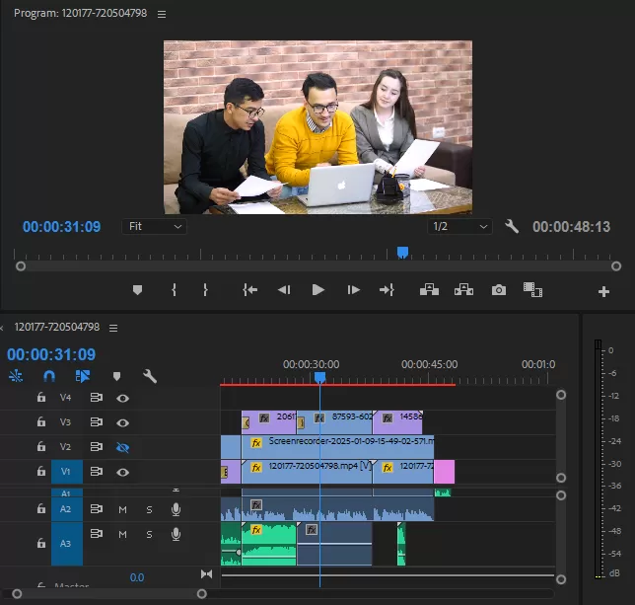Open timeline sequence panel menu
635x605 pixels.
[x=113, y=328]
